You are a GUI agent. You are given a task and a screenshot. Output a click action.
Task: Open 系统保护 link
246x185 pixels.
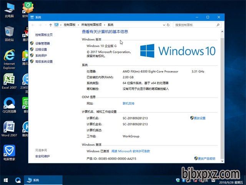pyautogui.click(x=41, y=55)
